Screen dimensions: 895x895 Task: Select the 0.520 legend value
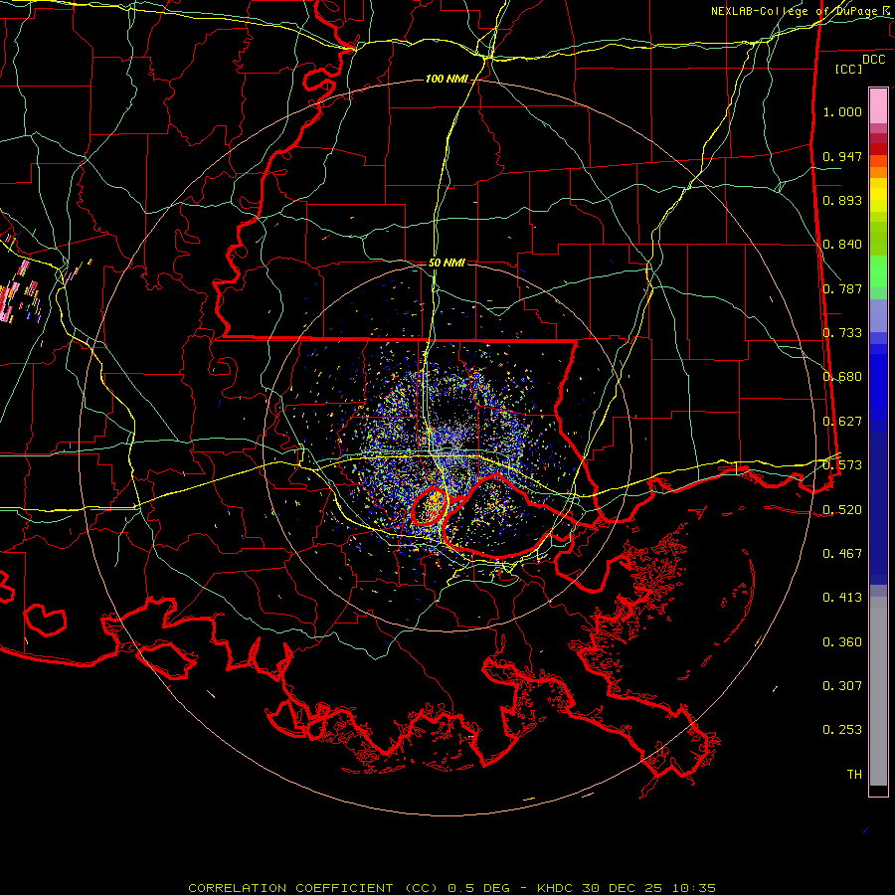tap(842, 510)
